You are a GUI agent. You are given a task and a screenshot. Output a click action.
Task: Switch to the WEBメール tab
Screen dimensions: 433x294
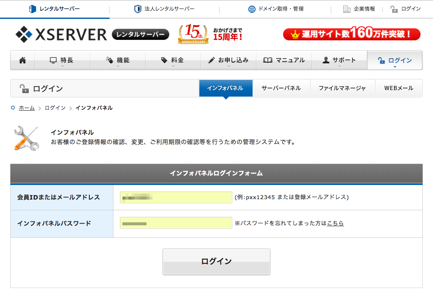[399, 88]
